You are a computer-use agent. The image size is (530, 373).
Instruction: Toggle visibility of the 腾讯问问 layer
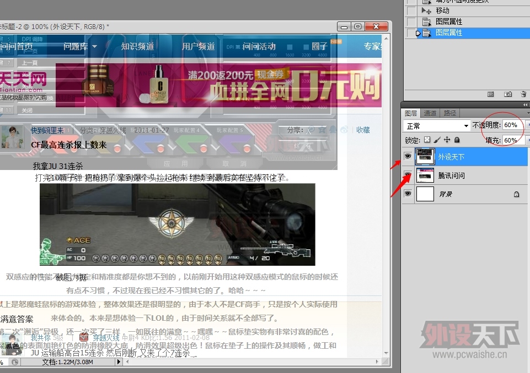coord(408,175)
